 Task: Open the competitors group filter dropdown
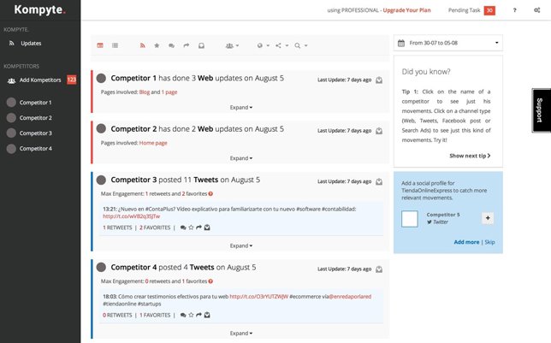point(232,45)
